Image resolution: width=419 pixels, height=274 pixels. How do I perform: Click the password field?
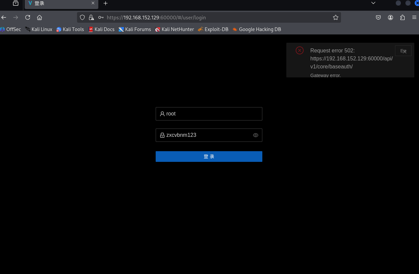209,135
